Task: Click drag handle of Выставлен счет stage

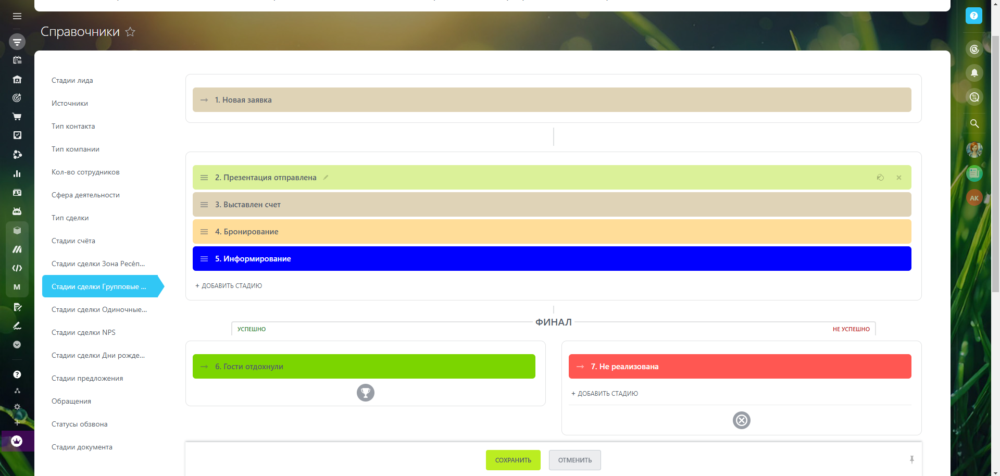Action: tap(204, 205)
